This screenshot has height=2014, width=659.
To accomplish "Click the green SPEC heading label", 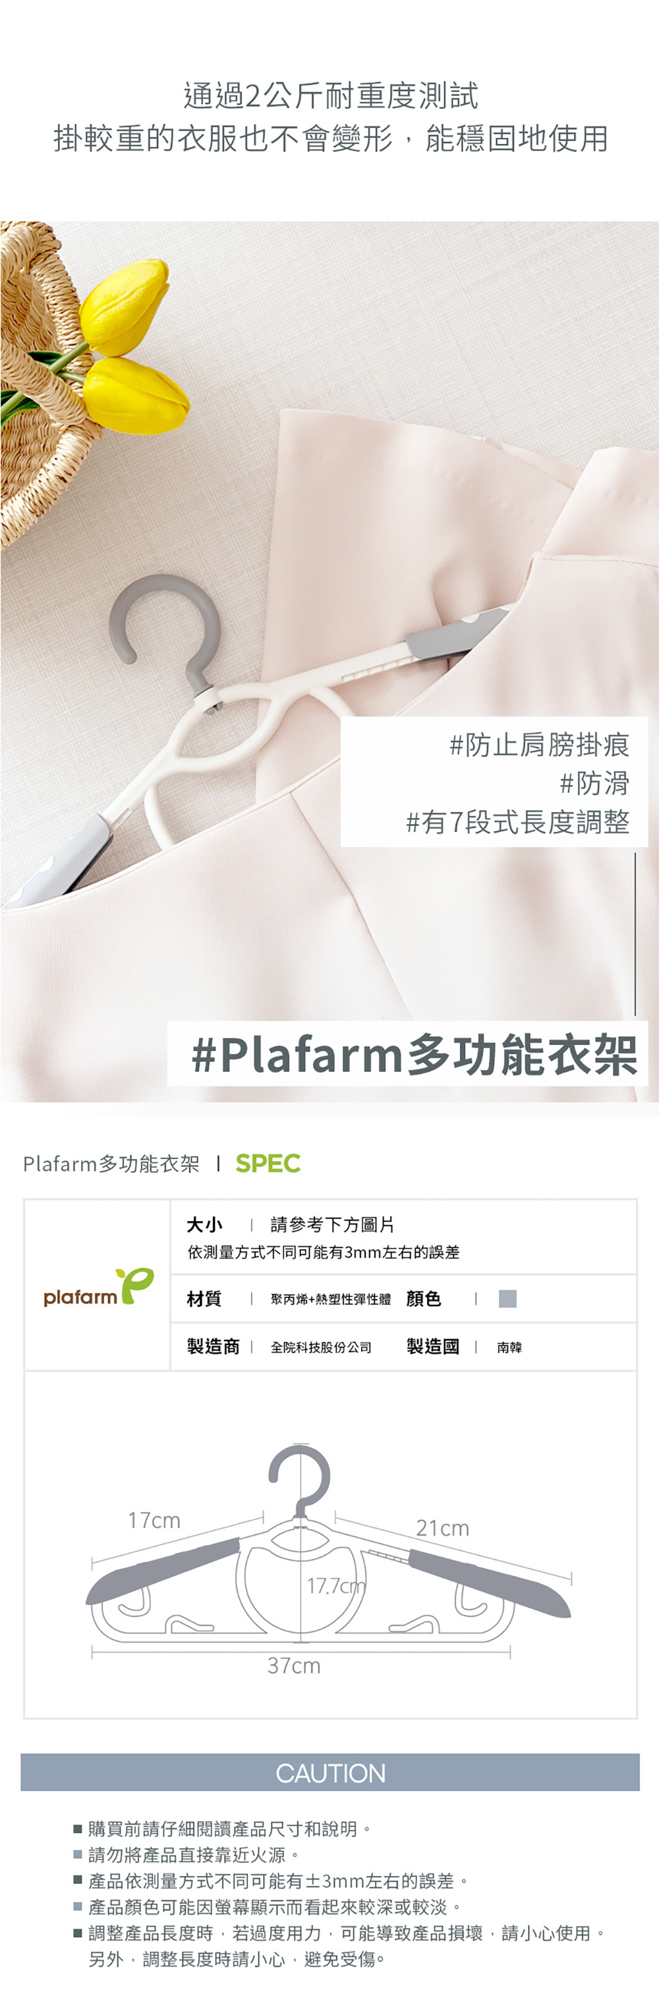I will pyautogui.click(x=268, y=1164).
